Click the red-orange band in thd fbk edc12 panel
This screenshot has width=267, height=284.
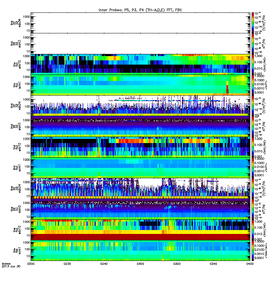(x=131, y=141)
